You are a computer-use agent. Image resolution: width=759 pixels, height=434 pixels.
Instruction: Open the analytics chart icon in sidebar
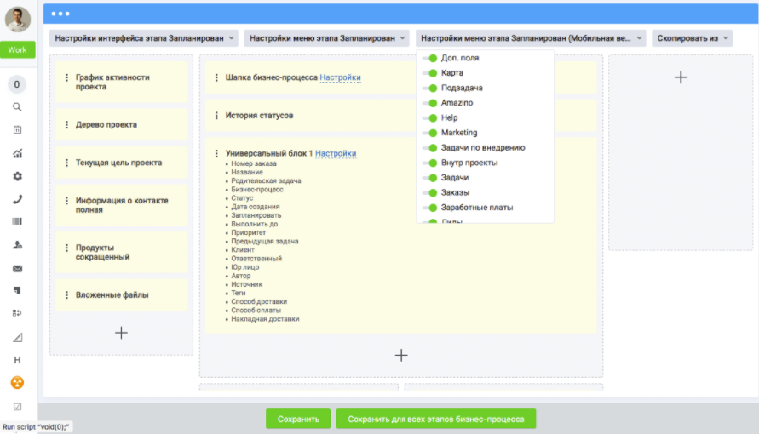[17, 153]
